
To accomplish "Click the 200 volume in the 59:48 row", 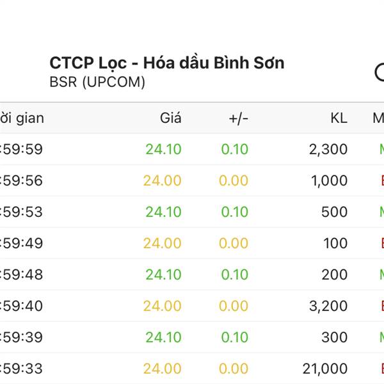I will 334,275.
